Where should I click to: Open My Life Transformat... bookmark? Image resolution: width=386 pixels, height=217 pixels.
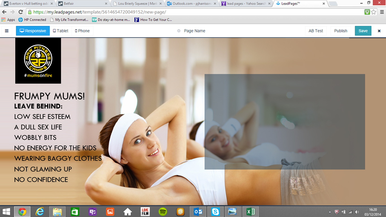point(69,20)
